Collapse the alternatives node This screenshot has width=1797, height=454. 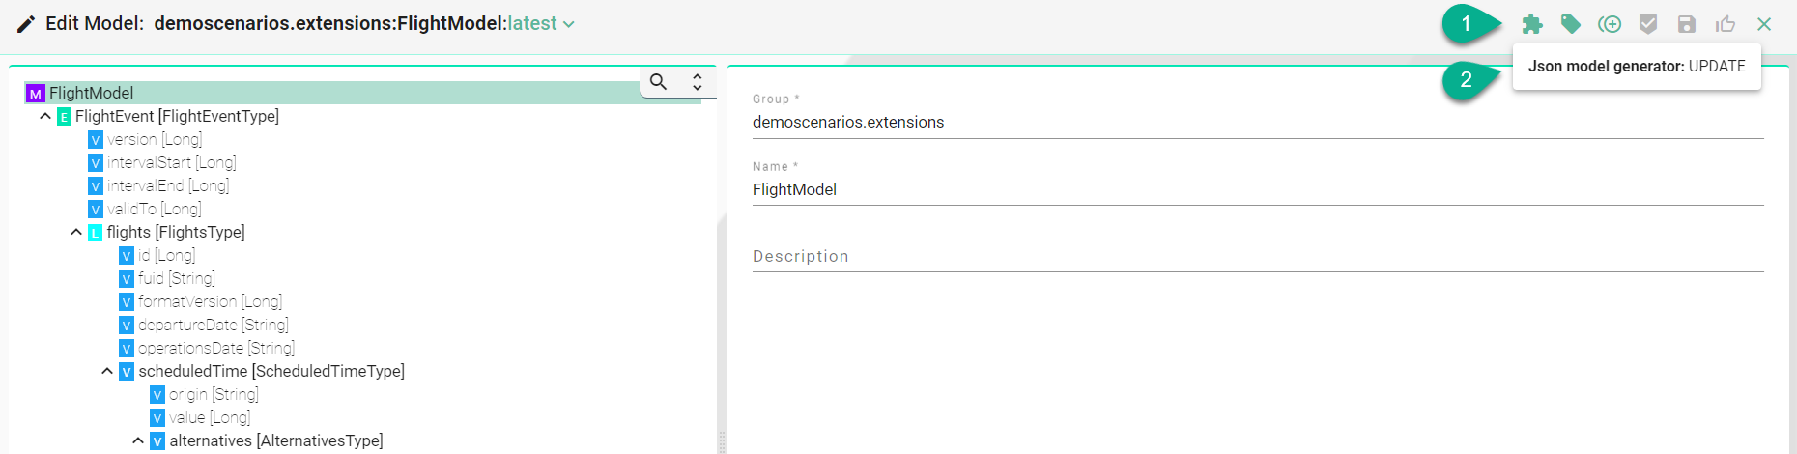(138, 440)
